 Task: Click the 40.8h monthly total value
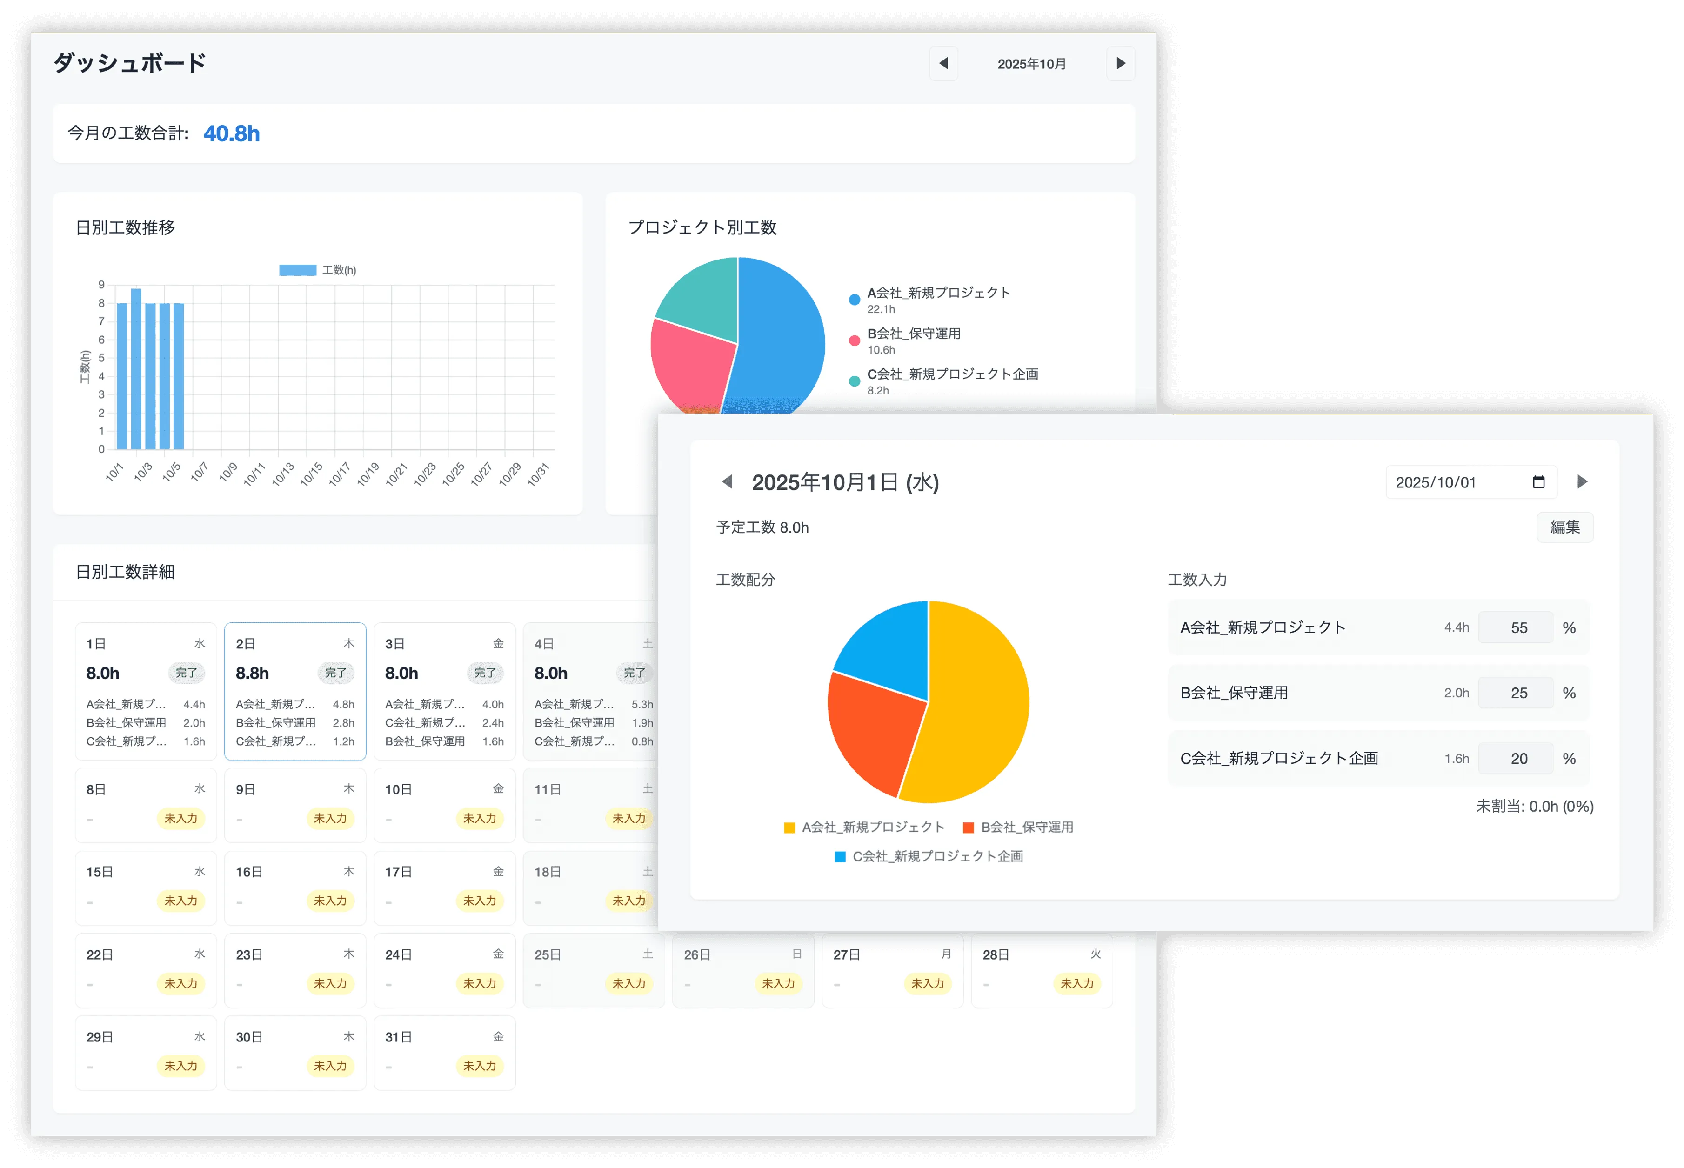[232, 133]
